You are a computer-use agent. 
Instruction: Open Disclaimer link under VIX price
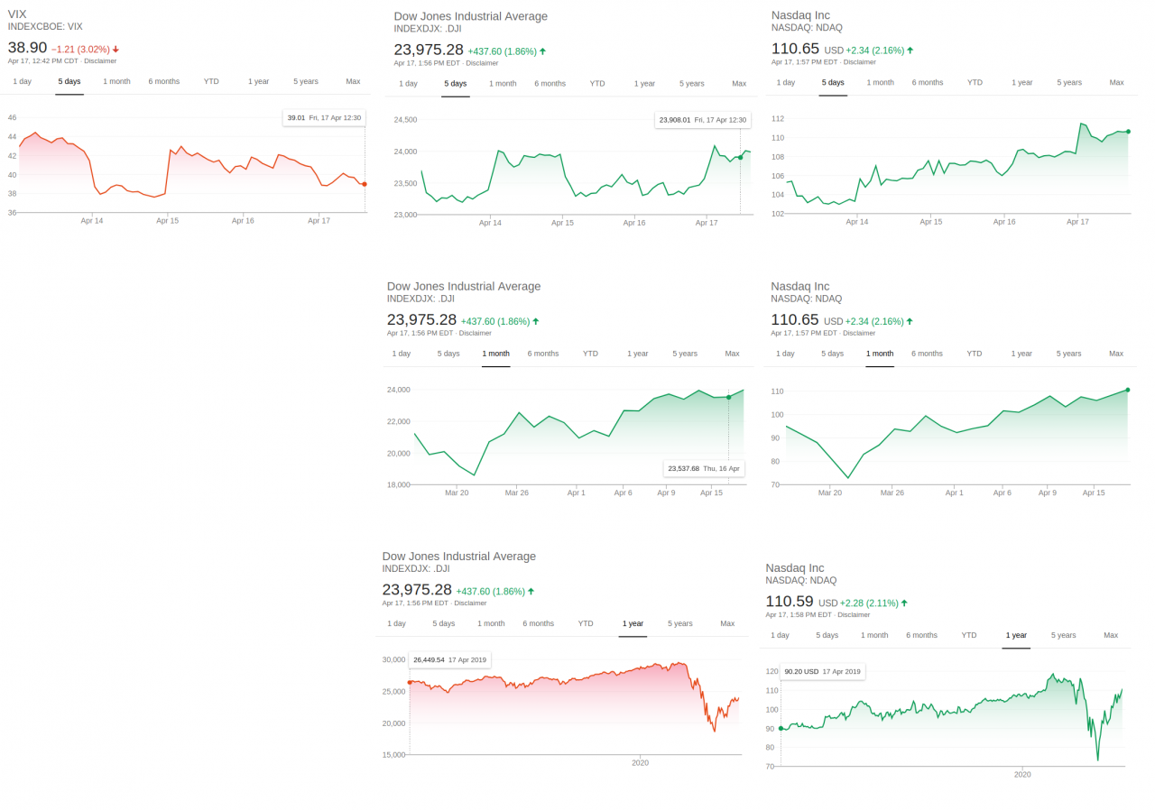[100, 61]
